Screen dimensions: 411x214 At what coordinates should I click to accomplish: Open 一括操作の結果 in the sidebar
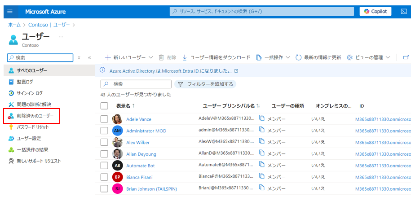28,149
